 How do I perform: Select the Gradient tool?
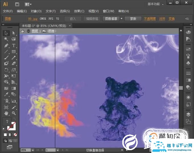14,88
